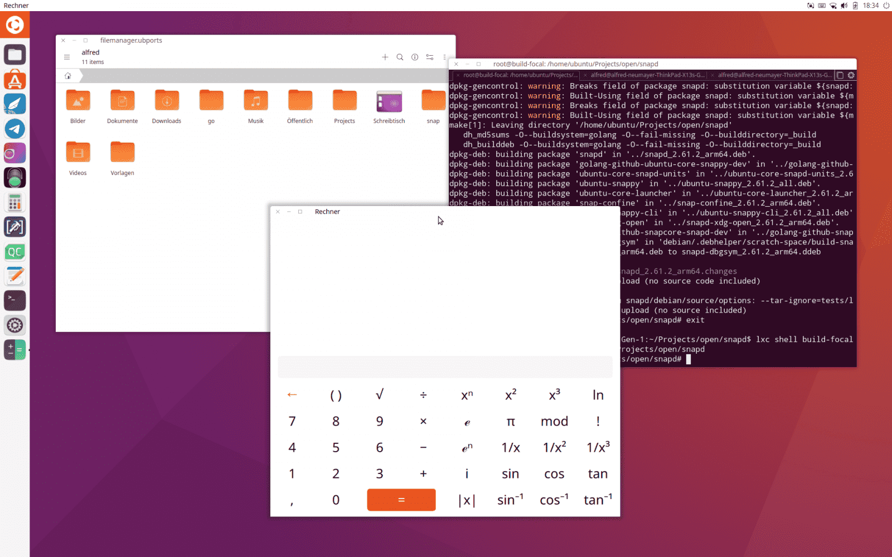This screenshot has height=557, width=892.
Task: Click the calculator display field
Action: [445, 367]
